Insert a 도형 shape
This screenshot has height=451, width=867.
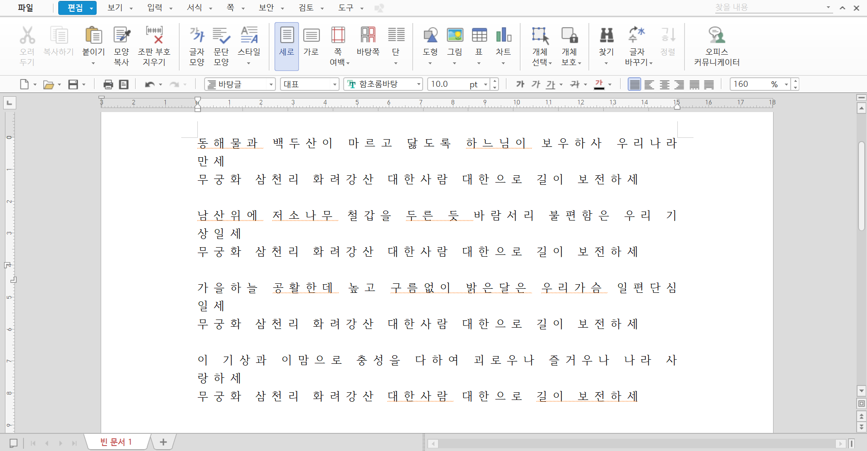click(430, 35)
